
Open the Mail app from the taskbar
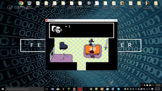tap(58, 89)
